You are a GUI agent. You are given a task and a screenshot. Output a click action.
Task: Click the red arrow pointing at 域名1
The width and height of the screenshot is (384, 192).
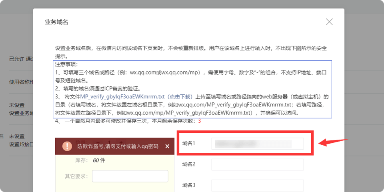[334, 142]
